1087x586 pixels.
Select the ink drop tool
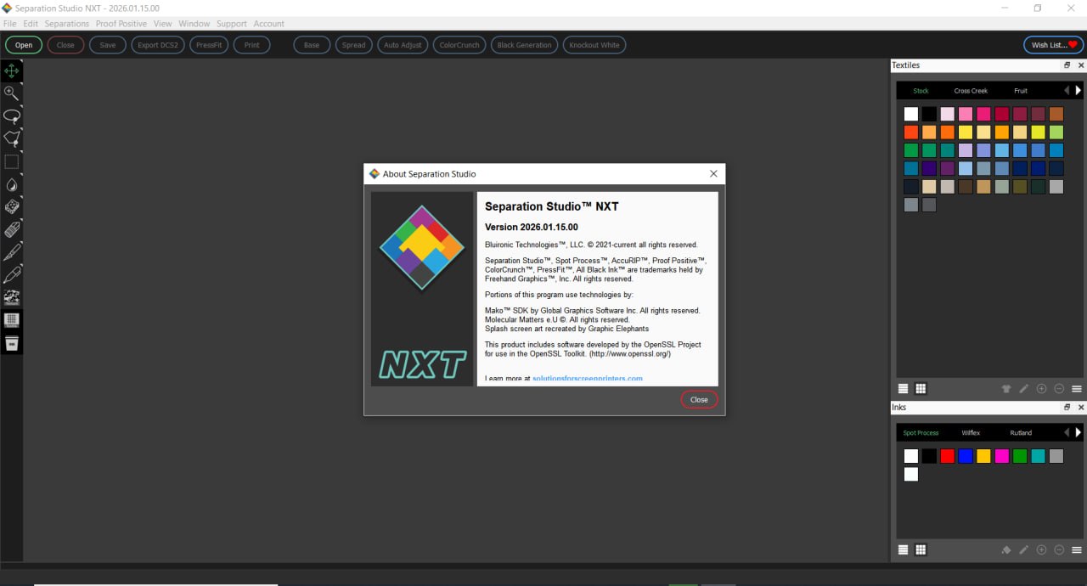click(x=11, y=184)
